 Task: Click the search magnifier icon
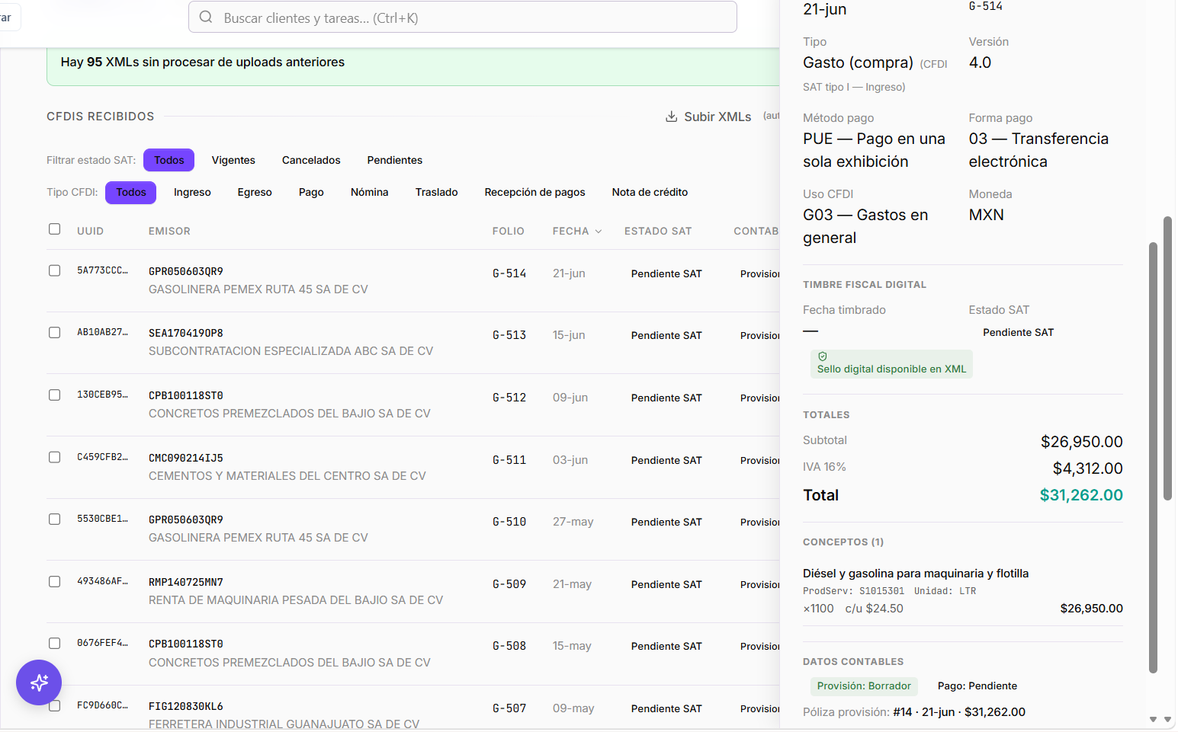click(x=206, y=18)
